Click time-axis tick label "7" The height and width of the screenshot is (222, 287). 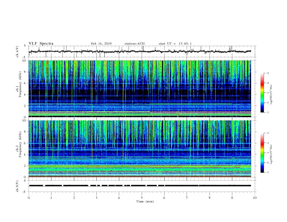coord(187,198)
